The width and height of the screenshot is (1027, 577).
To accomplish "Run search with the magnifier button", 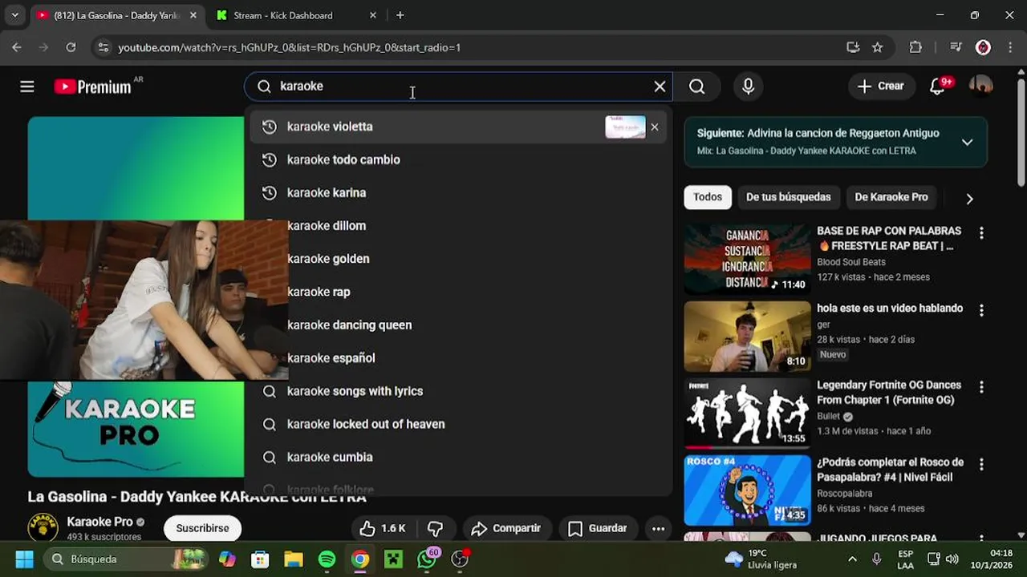I will (x=696, y=87).
